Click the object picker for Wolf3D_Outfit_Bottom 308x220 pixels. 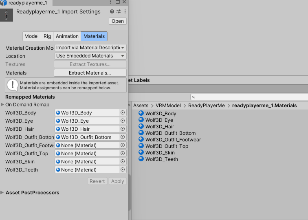pyautogui.click(x=123, y=137)
